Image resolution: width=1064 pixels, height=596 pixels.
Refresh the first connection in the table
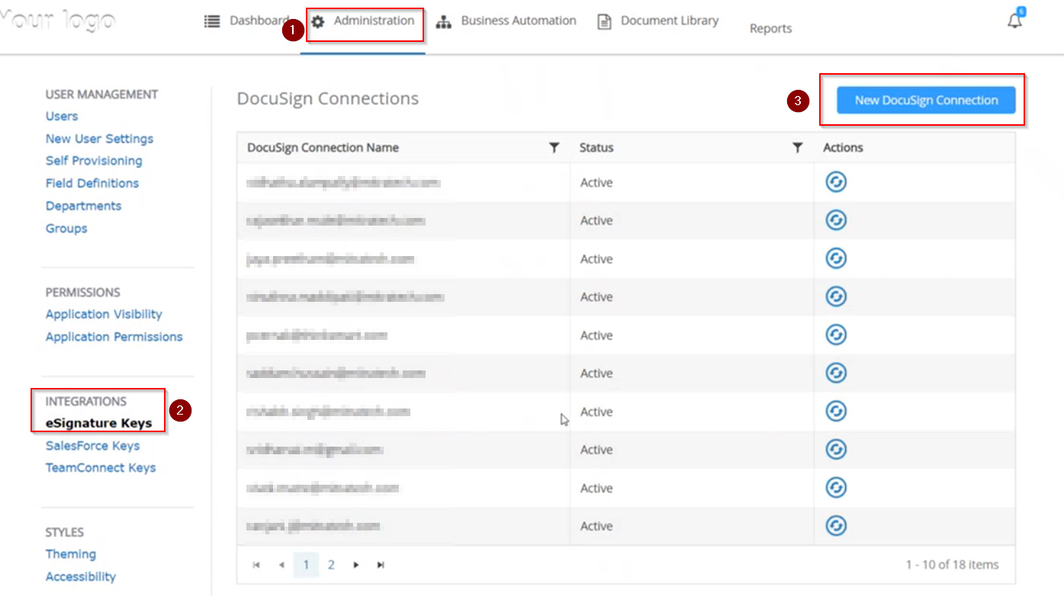coord(837,182)
